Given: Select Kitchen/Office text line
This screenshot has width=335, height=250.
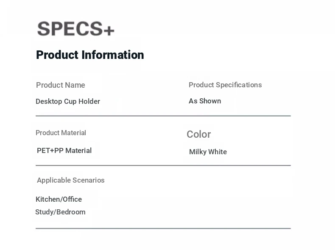Looking at the screenshot, I should click(59, 199).
